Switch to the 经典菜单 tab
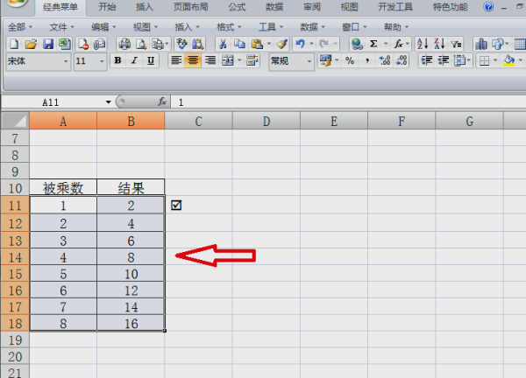This screenshot has width=526, height=378. tap(60, 7)
